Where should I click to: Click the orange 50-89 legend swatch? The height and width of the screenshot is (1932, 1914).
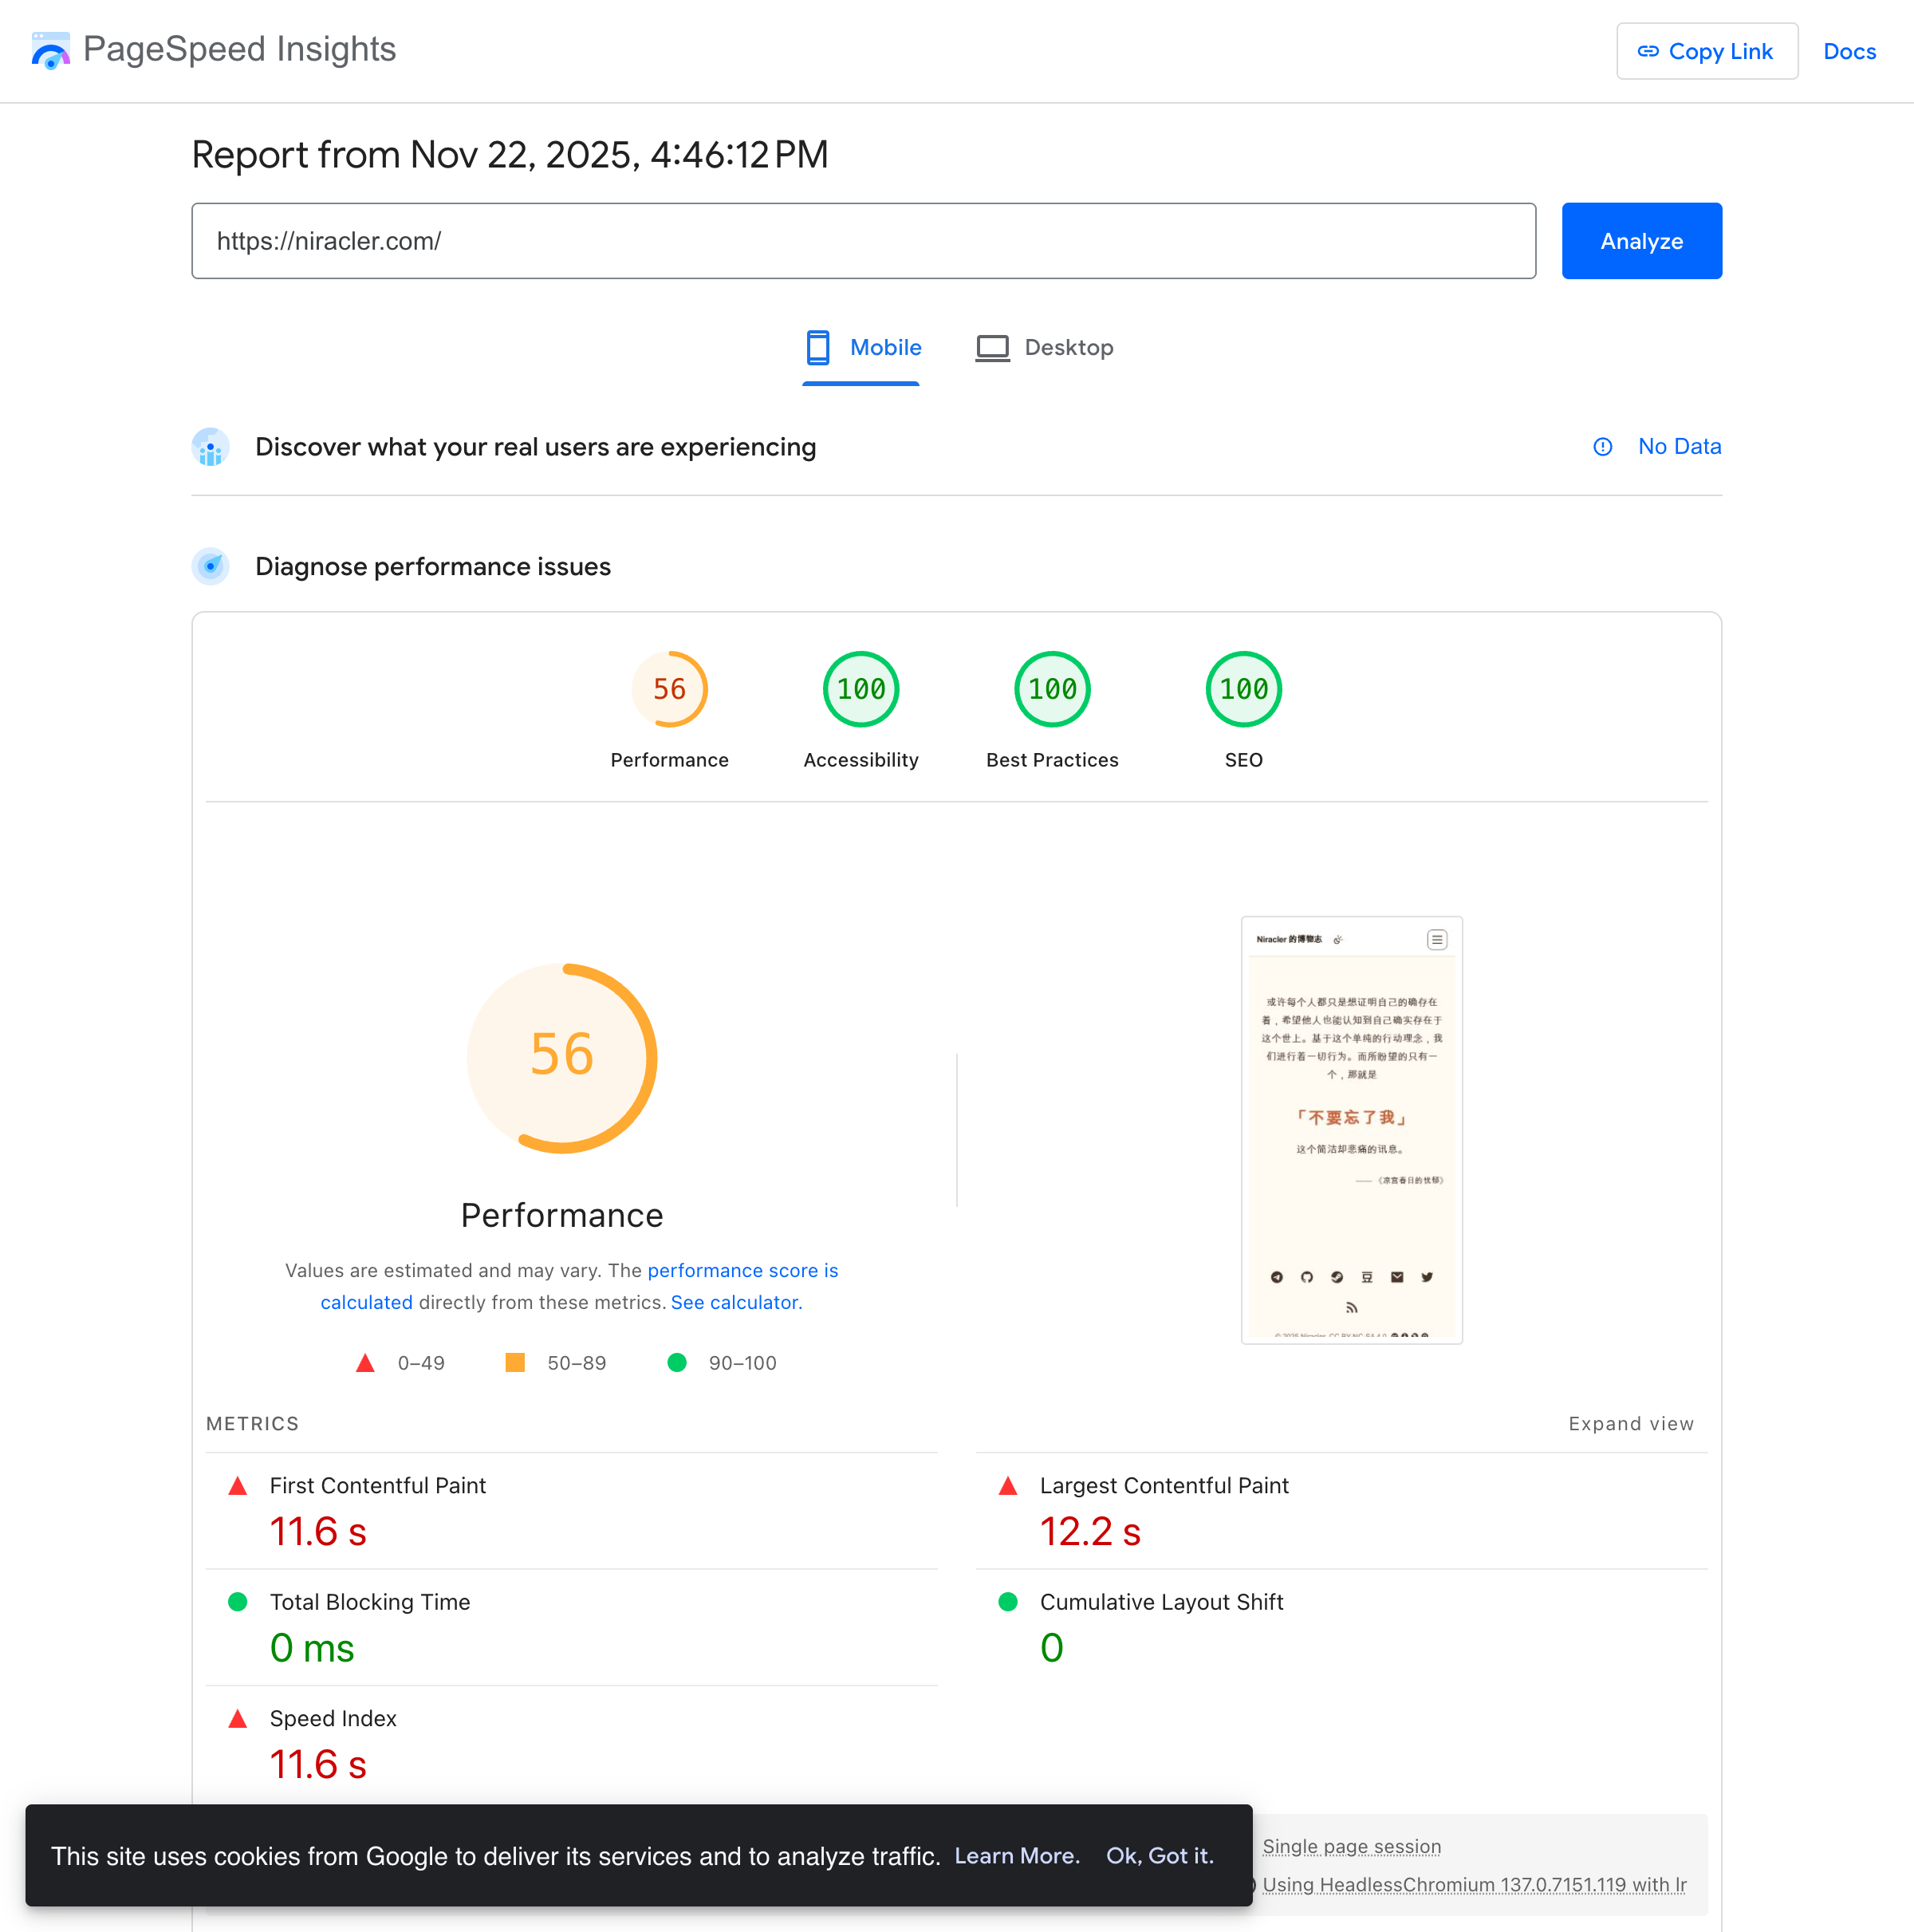[515, 1362]
